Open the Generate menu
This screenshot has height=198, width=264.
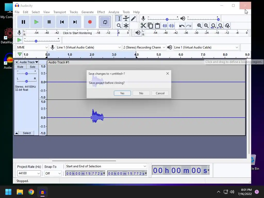[88, 12]
